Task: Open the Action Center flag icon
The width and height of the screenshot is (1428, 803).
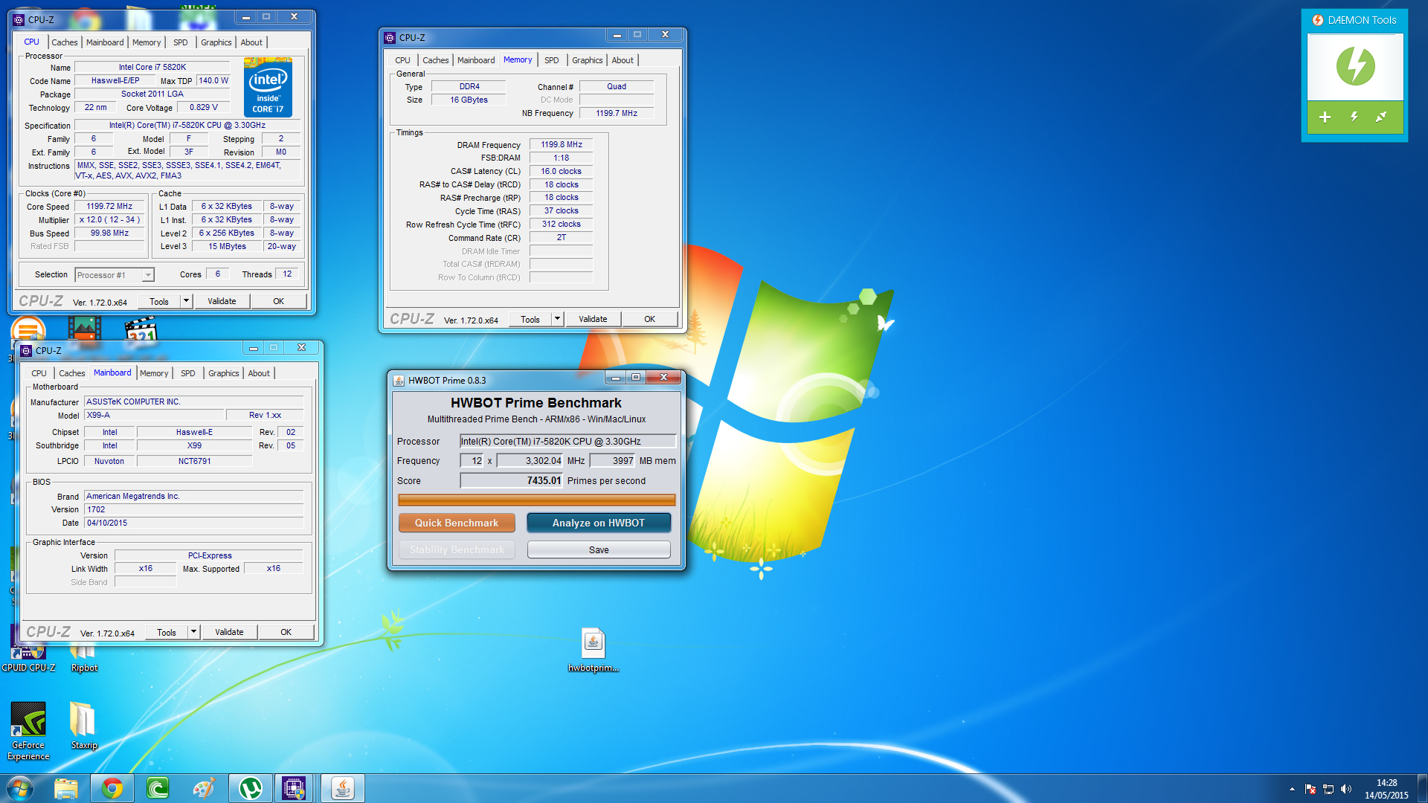Action: pos(1310,789)
